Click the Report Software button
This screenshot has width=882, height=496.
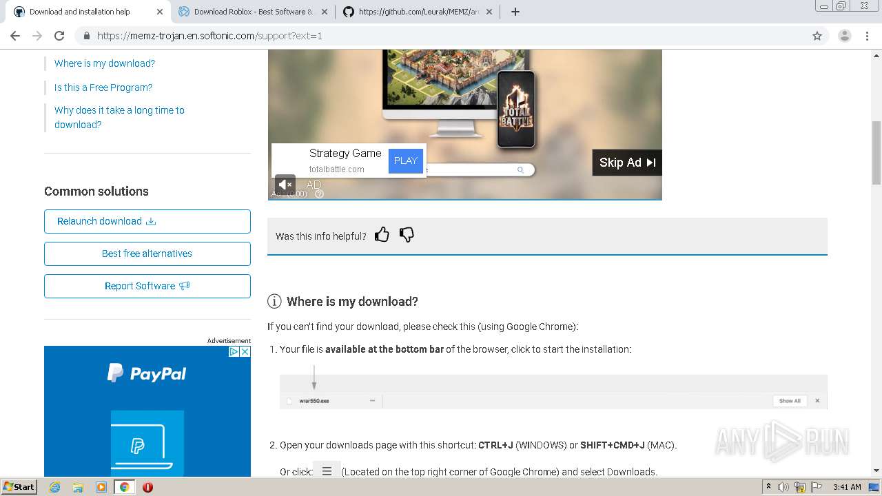[147, 286]
